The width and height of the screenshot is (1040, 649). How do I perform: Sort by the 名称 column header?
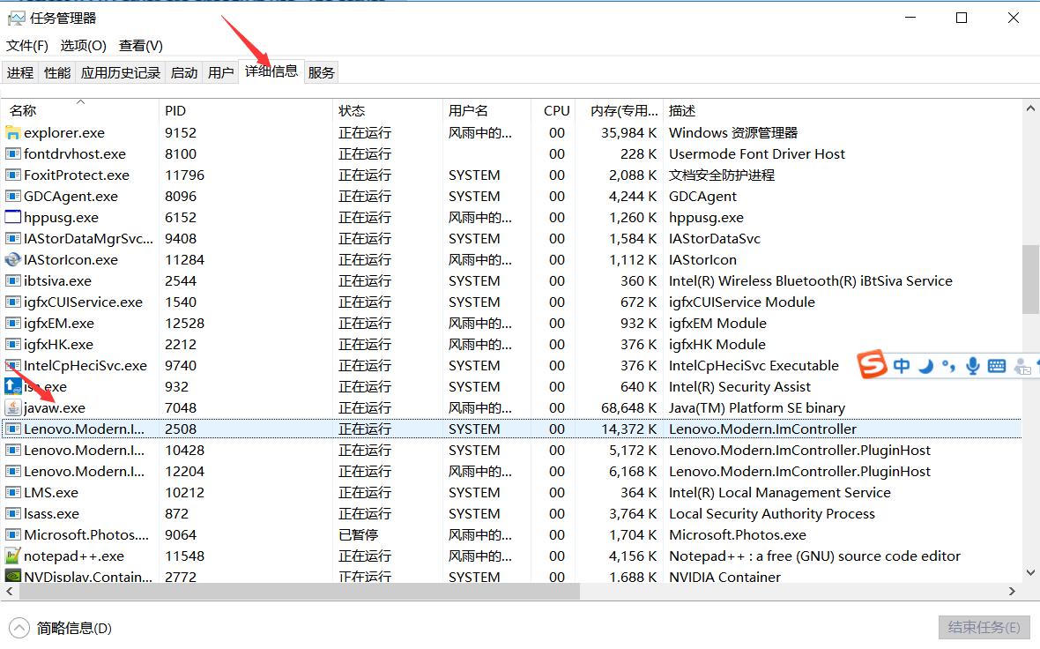79,111
